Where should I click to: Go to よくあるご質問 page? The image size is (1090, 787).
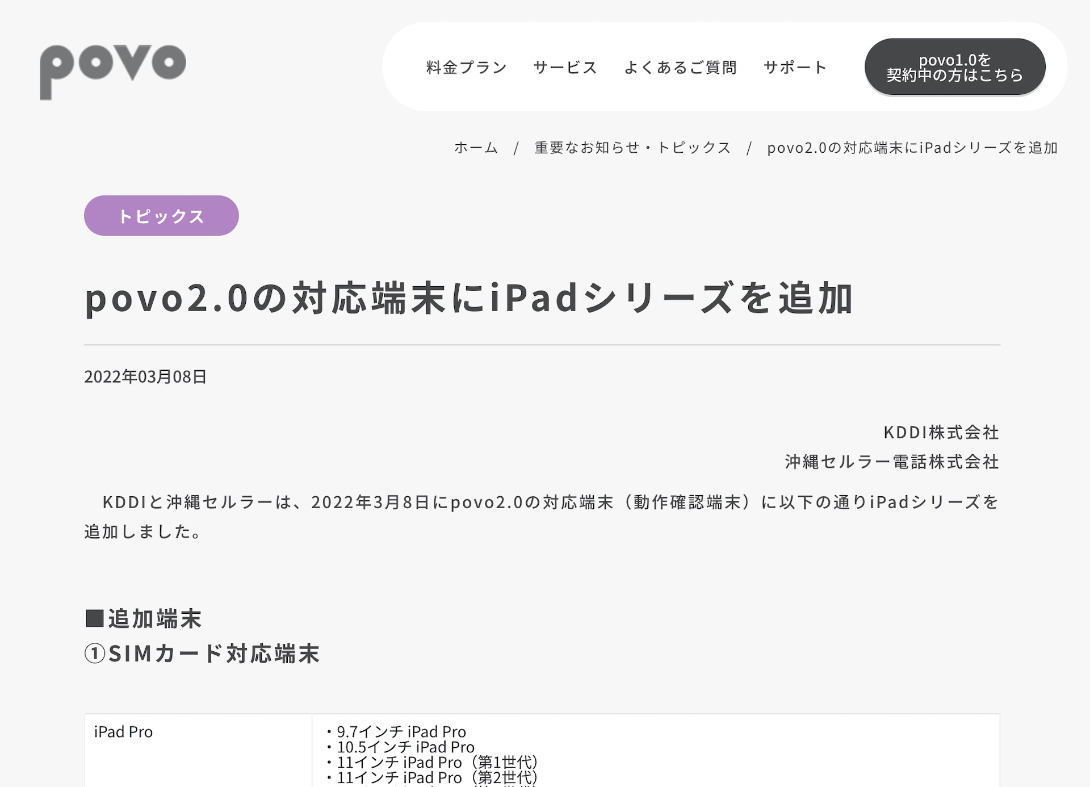pyautogui.click(x=680, y=68)
